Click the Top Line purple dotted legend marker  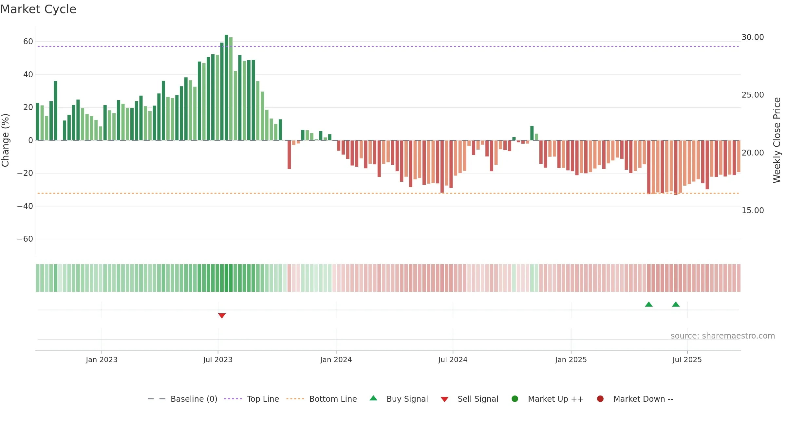[x=233, y=399]
